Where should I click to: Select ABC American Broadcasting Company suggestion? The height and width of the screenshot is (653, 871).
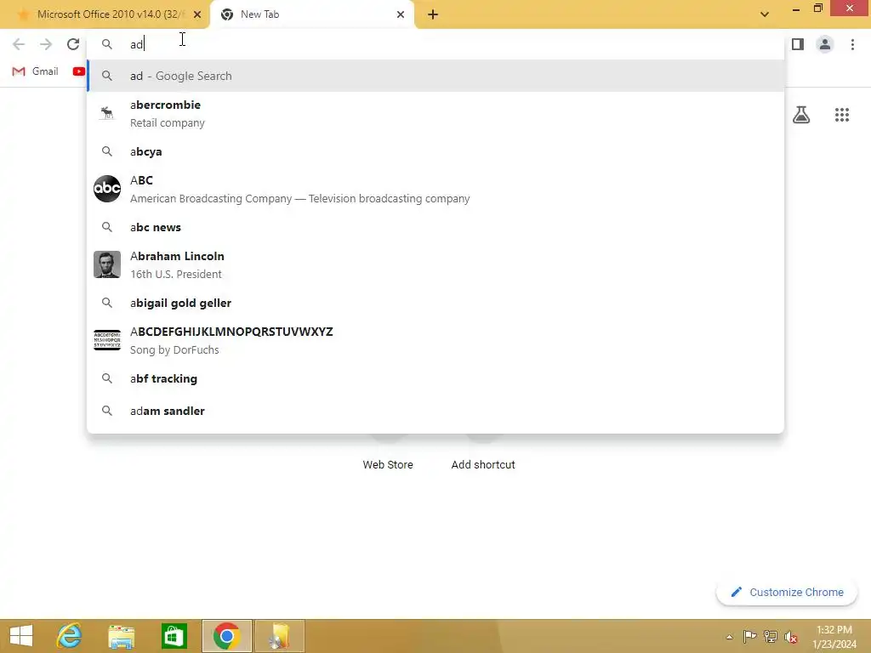click(x=436, y=189)
